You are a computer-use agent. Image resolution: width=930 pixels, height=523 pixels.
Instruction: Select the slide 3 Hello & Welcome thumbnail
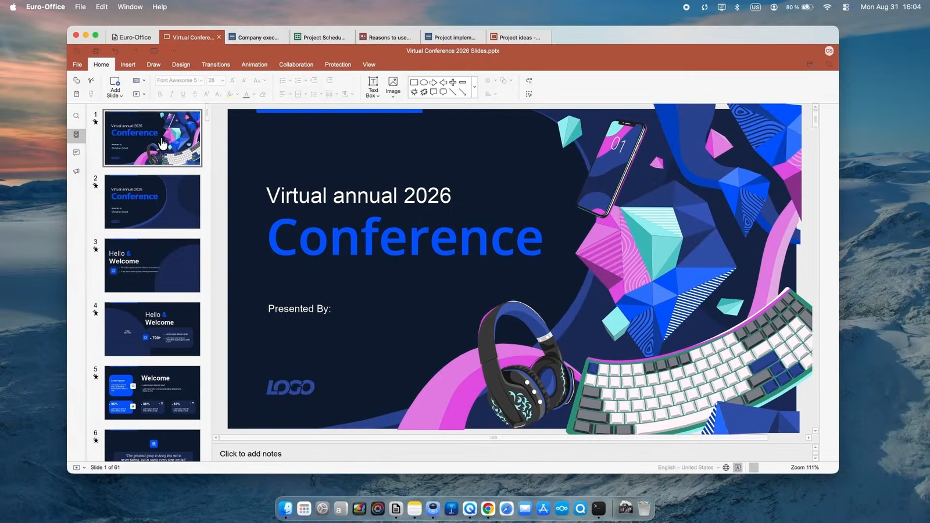pos(152,266)
